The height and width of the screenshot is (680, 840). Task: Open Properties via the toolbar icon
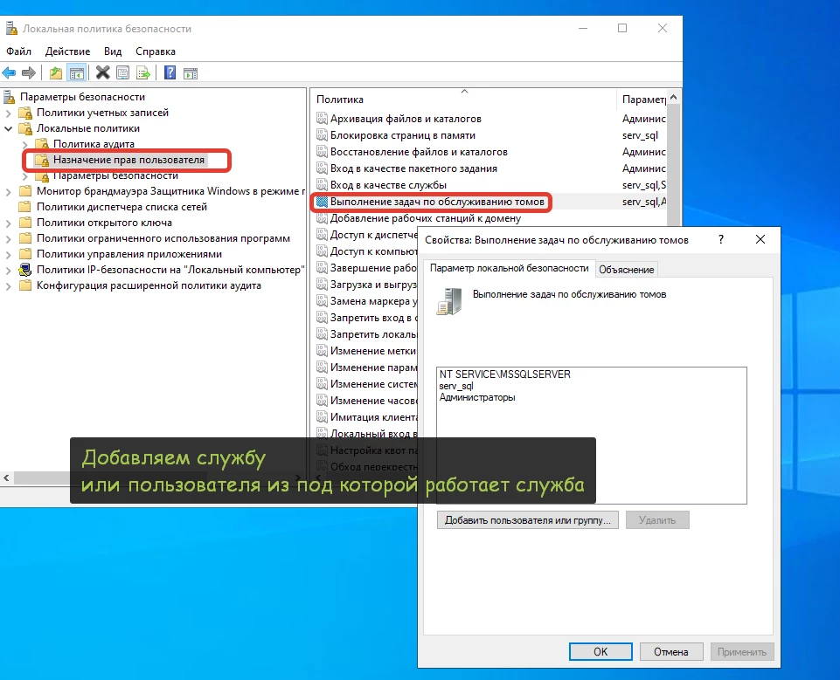pos(123,73)
